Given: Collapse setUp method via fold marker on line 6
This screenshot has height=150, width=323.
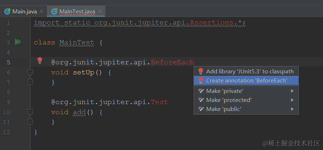Looking at the screenshot, I should coord(30,72).
